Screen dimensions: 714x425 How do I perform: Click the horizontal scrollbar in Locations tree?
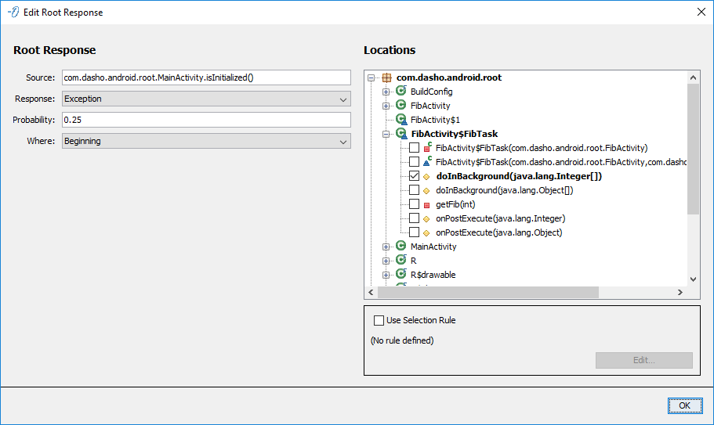(x=487, y=292)
